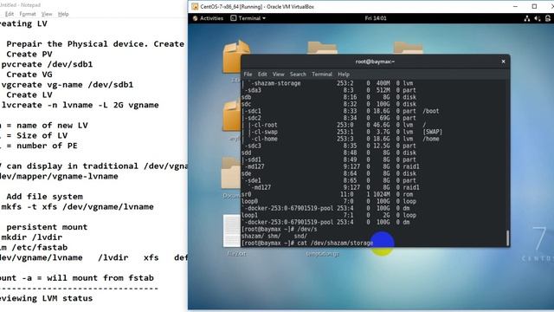Open the terminal's Terminal menu
This screenshot has height=312, width=554.
[322, 75]
